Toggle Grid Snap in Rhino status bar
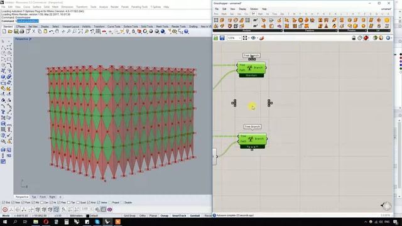This screenshot has width=402, height=226. tap(129, 216)
